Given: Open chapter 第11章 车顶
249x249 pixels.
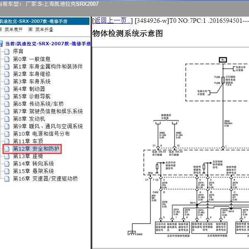Looking at the screenshot, I should [x=28, y=141].
